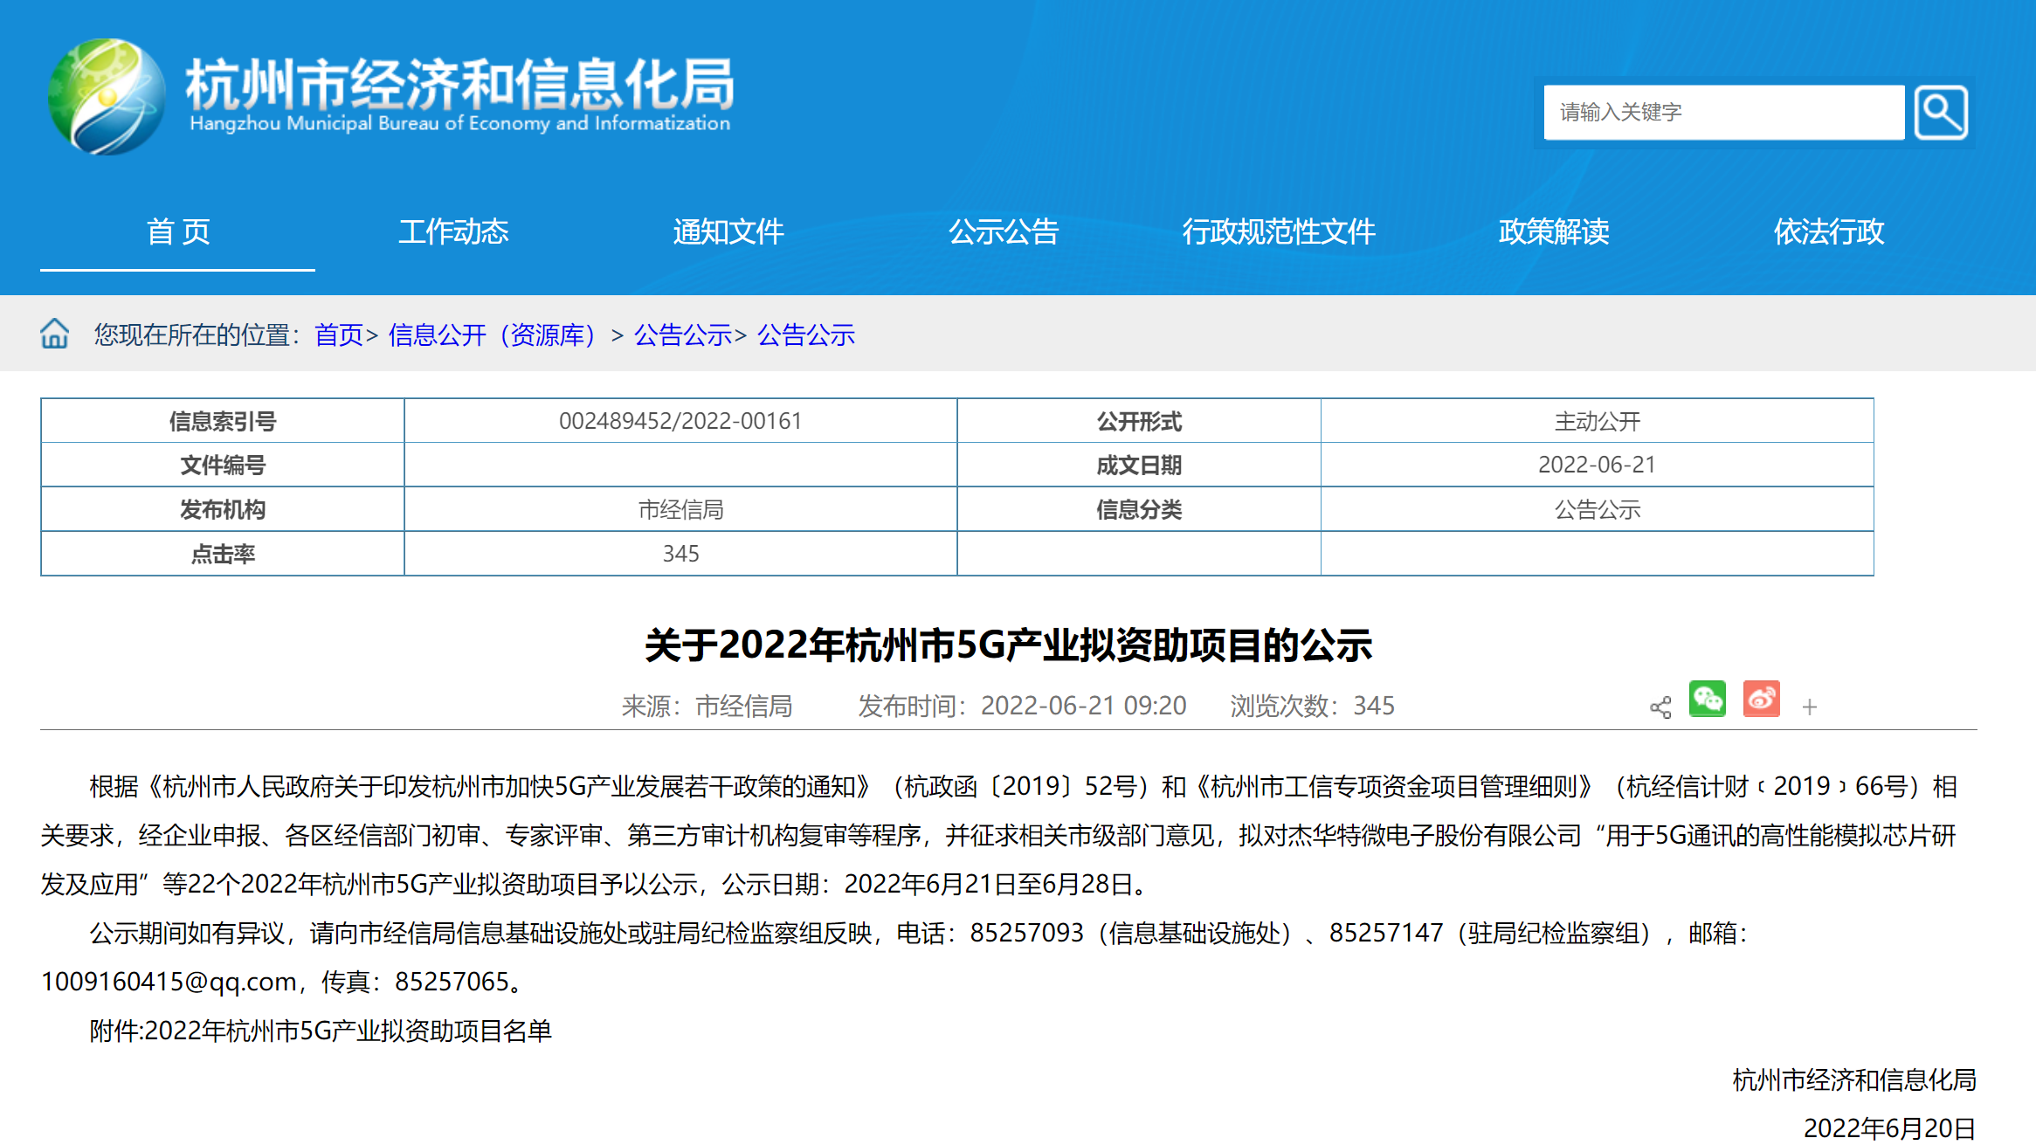Open the 公示公告 navigation tab
The width and height of the screenshot is (2036, 1145).
pyautogui.click(x=1004, y=232)
